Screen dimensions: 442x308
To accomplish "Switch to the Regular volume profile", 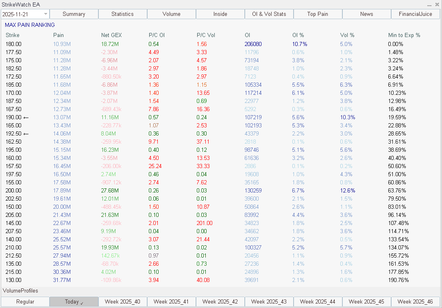I will (x=25, y=301).
